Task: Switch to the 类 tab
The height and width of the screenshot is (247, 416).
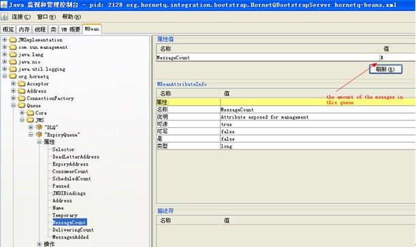Action: pyautogui.click(x=53, y=29)
